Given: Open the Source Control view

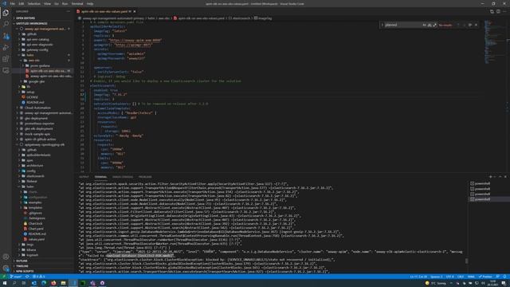Looking at the screenshot, I should tap(6, 36).
